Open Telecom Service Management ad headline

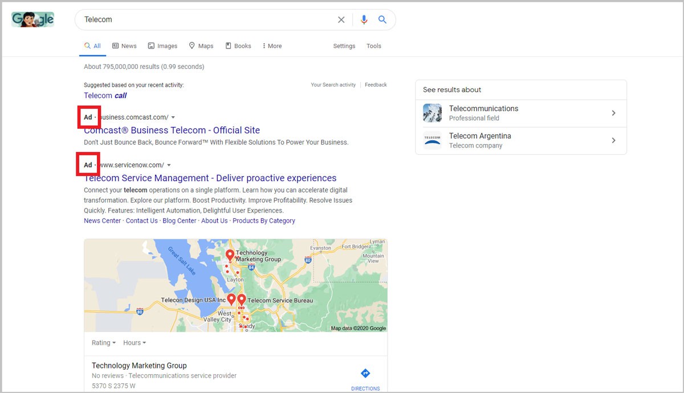click(210, 178)
